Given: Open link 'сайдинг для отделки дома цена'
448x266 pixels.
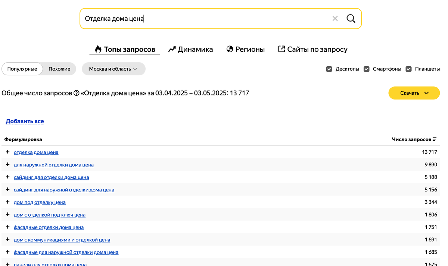Looking at the screenshot, I should coord(51,177).
